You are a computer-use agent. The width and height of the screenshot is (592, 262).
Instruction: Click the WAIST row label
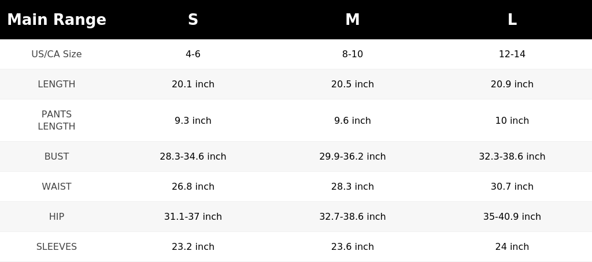pyautogui.click(x=57, y=186)
